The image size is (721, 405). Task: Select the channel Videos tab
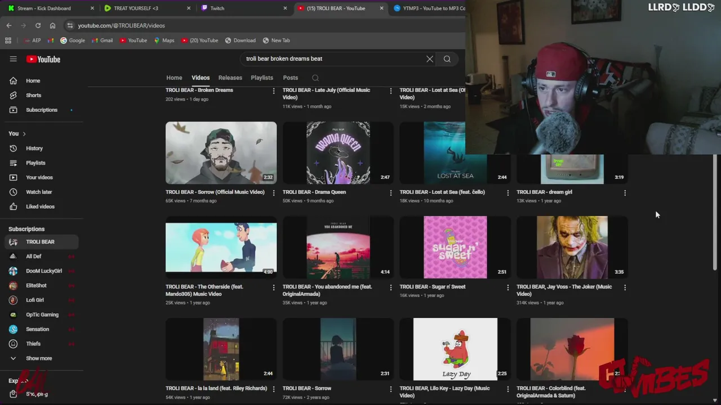(x=201, y=78)
